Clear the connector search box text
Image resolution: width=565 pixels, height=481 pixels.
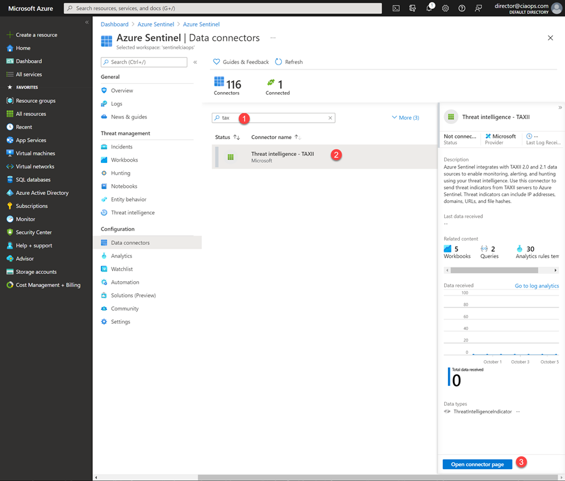(x=330, y=118)
